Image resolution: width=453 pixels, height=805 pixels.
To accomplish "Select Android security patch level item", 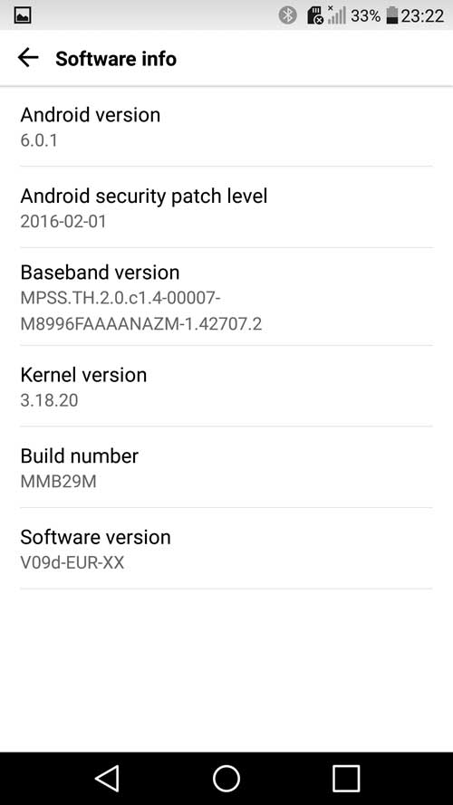I will pyautogui.click(x=226, y=207).
